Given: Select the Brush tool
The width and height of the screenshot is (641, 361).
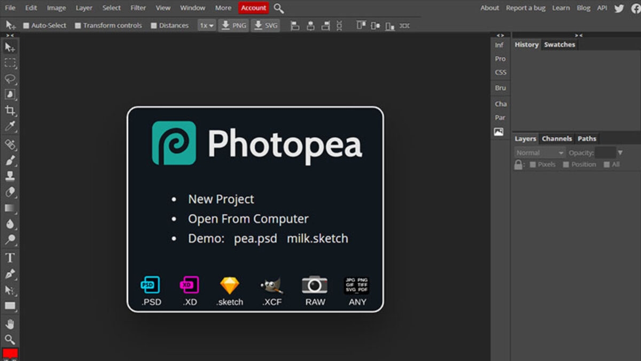Looking at the screenshot, I should pos(10,160).
